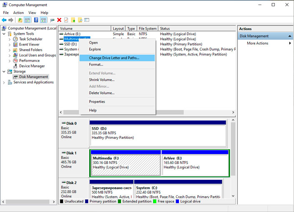Image resolution: width=294 pixels, height=212 pixels.
Task: Select Task Scheduler in the tree
Action: [x=31, y=39]
